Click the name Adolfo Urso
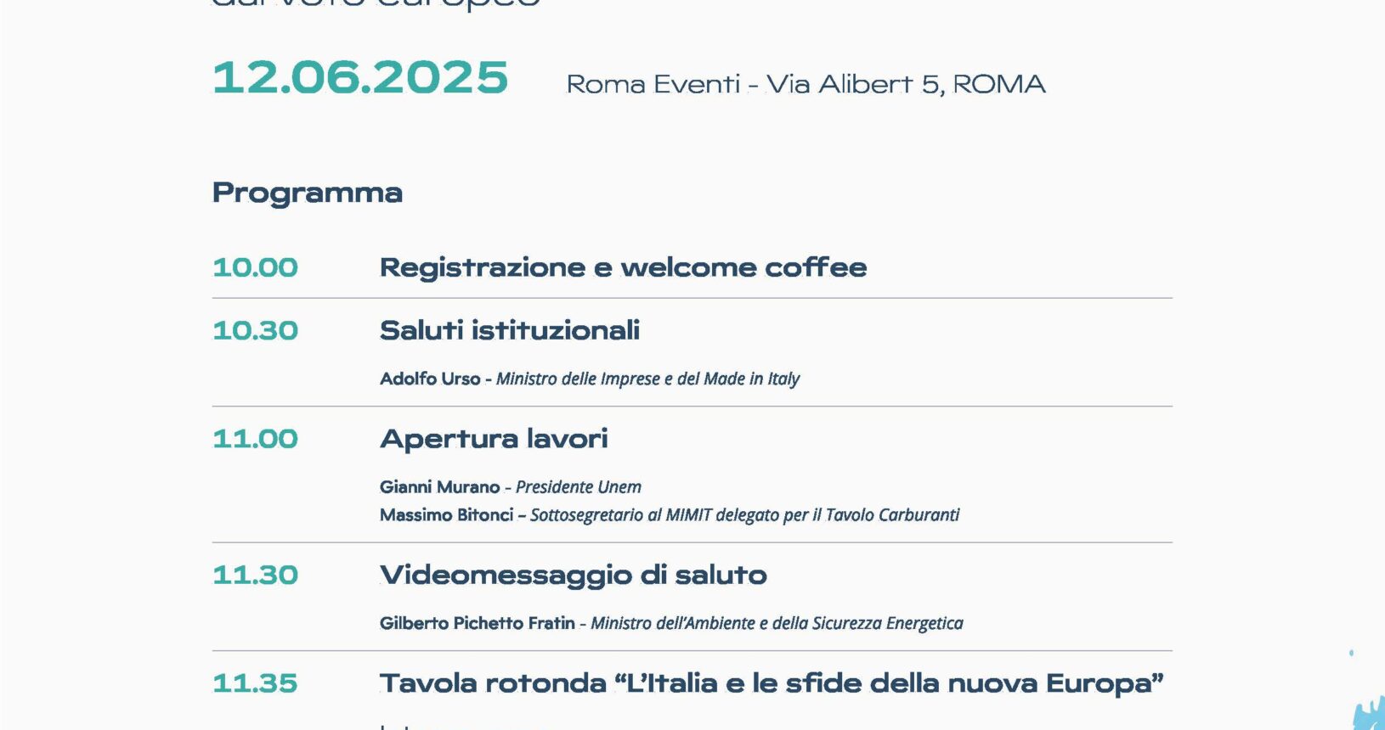This screenshot has width=1385, height=730. click(430, 379)
